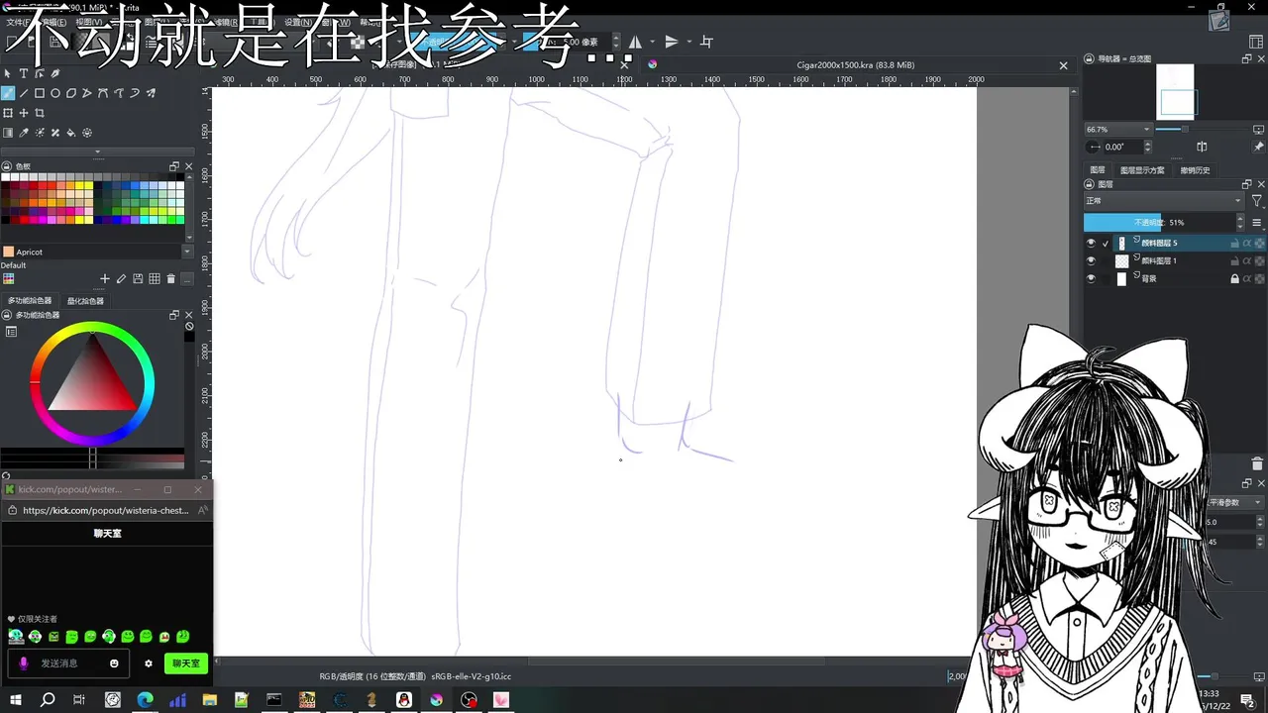Adjust the layer 不透明度 51% slider

tap(1159, 223)
